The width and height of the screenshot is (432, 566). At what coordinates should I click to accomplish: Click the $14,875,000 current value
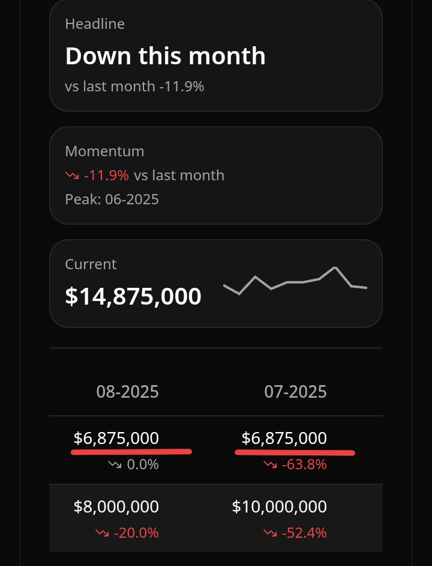[x=133, y=296]
